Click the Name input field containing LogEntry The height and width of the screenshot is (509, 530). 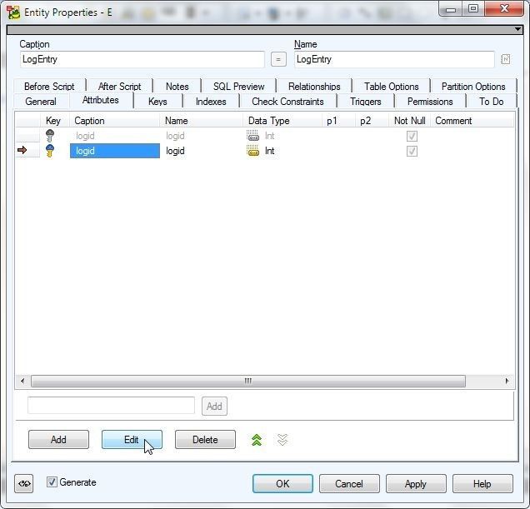click(x=394, y=59)
